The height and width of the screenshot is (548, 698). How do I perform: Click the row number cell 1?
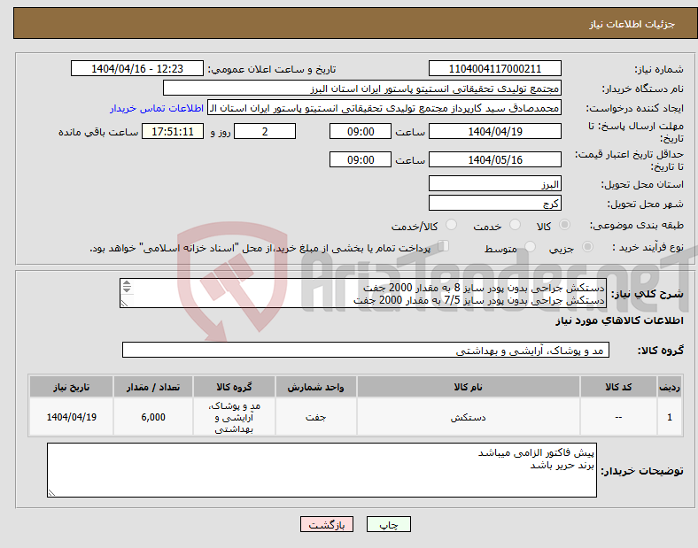pos(669,417)
